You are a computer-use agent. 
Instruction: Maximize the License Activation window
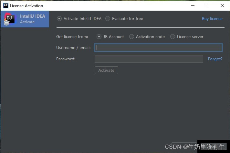coord(207,5)
